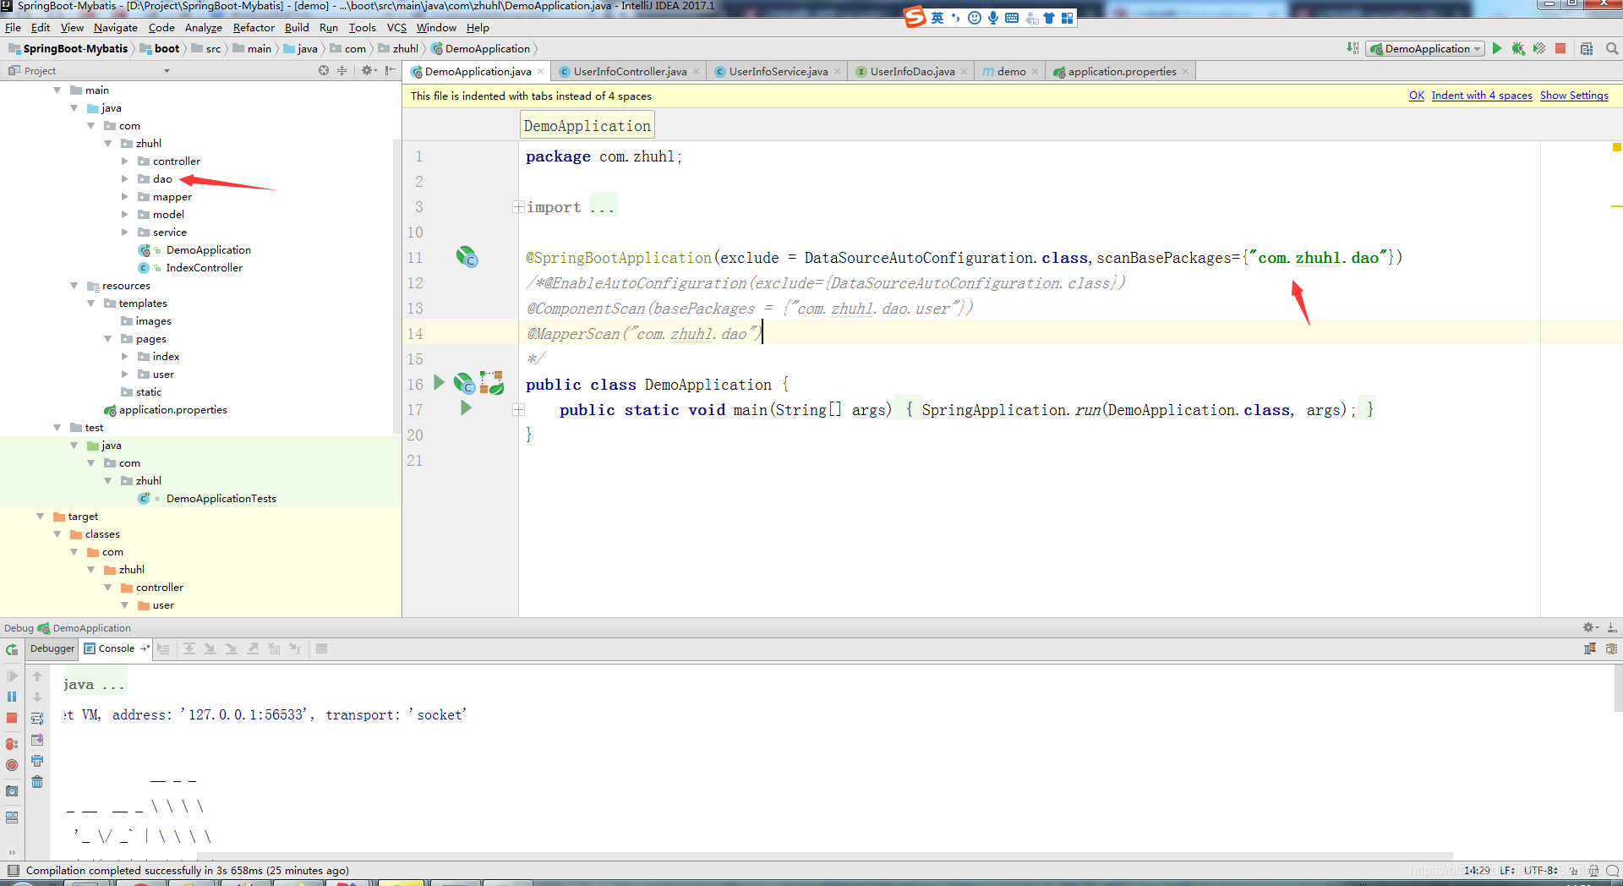The image size is (1623, 886).
Task: Click the OK link in indentation banner
Action: pyautogui.click(x=1417, y=96)
